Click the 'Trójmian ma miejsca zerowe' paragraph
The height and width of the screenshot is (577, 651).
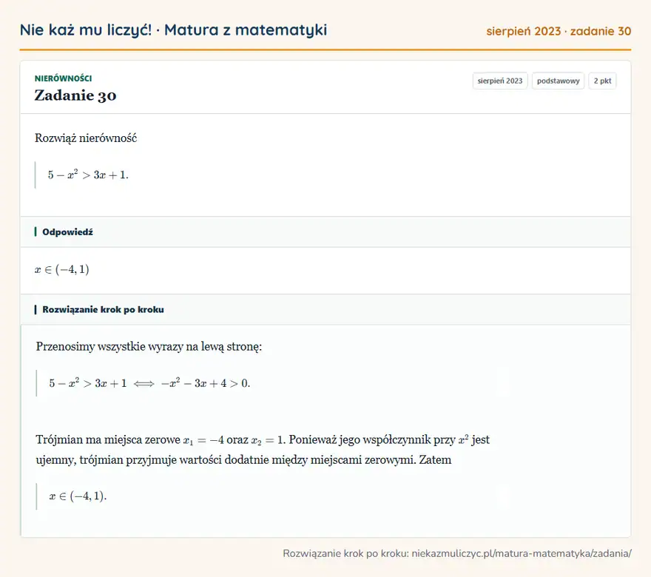263,450
